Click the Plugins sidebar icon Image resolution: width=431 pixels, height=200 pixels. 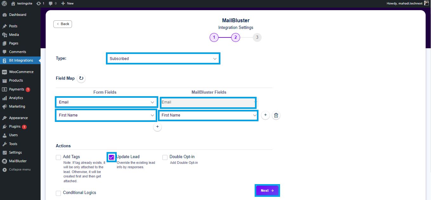(4, 126)
